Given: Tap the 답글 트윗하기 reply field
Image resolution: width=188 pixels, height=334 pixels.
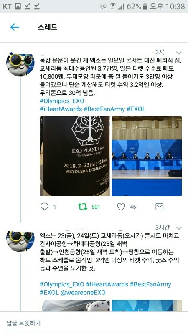Looking at the screenshot, I should (x=94, y=323).
